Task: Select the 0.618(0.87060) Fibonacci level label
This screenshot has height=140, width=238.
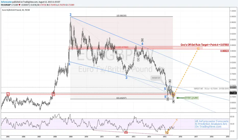Action: pos(122,47)
